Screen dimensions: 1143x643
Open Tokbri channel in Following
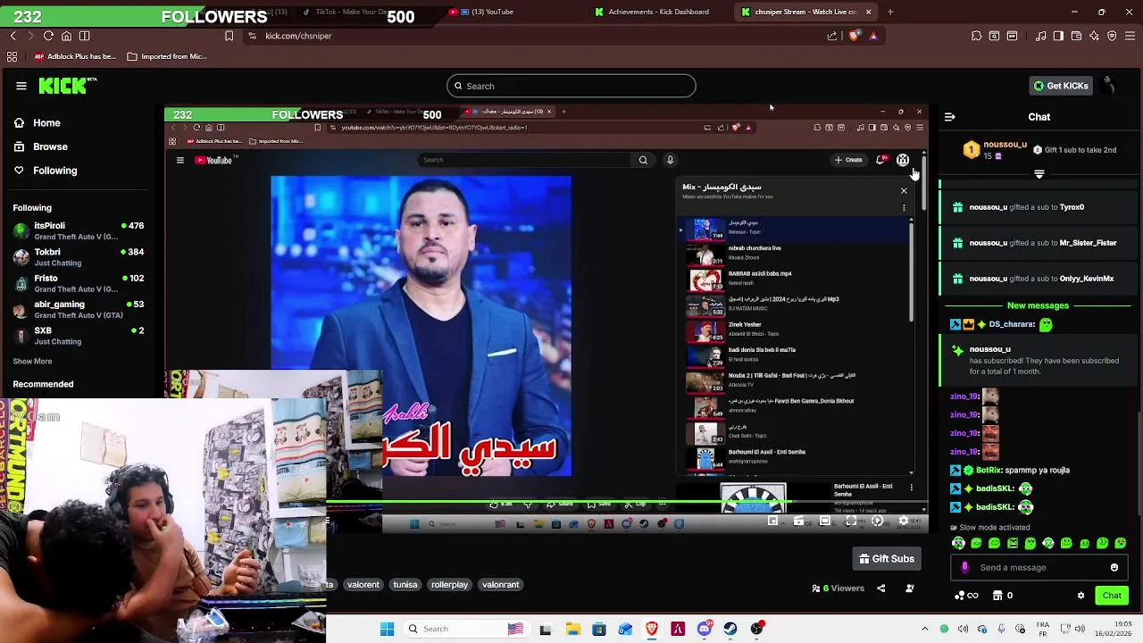[x=79, y=257]
